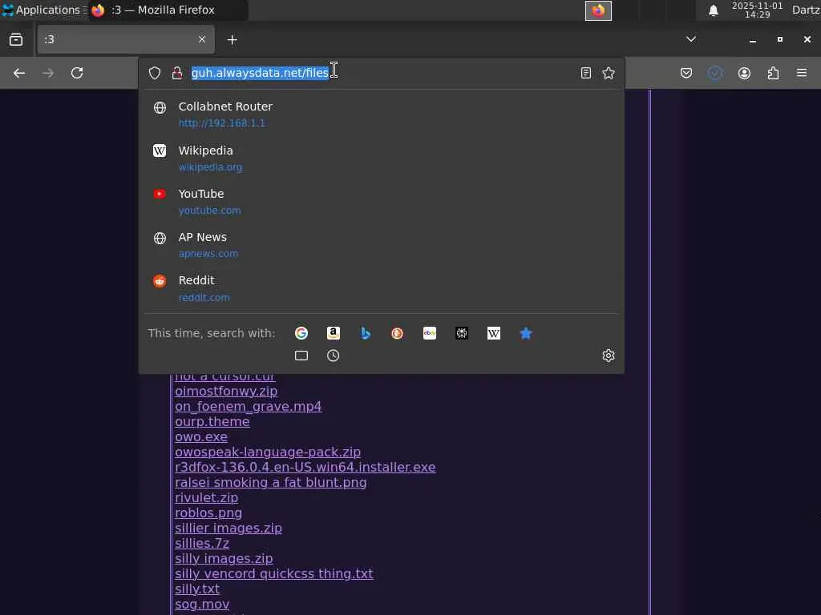
Task: Search this time with Bing
Action: click(366, 333)
